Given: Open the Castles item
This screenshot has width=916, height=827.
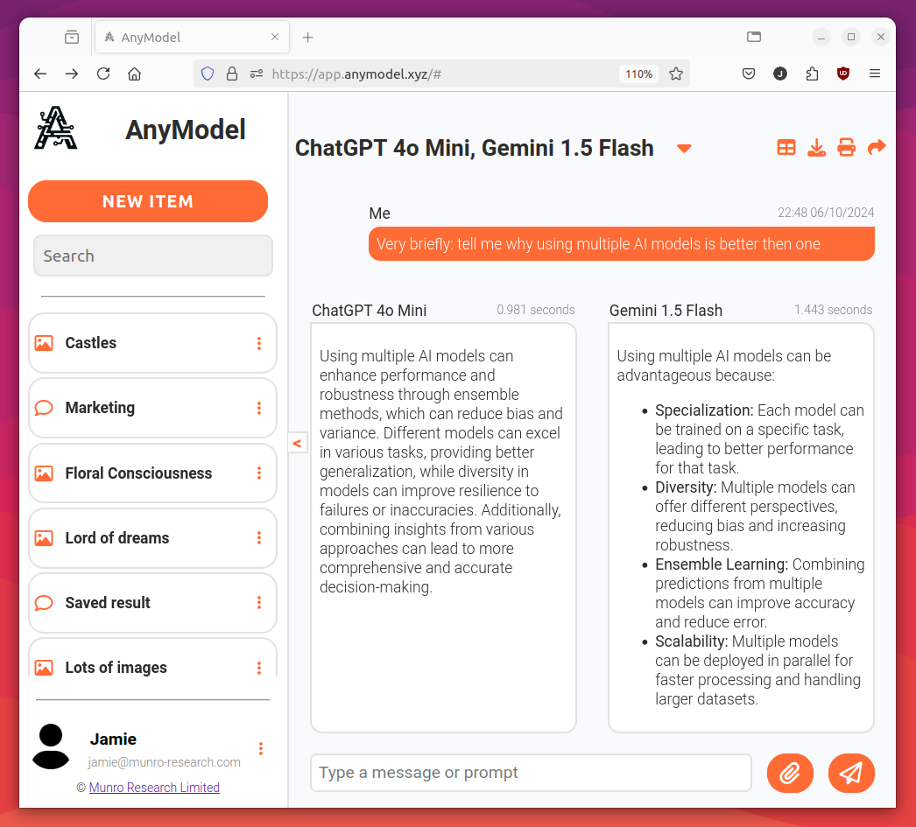Looking at the screenshot, I should pyautogui.click(x=152, y=343).
